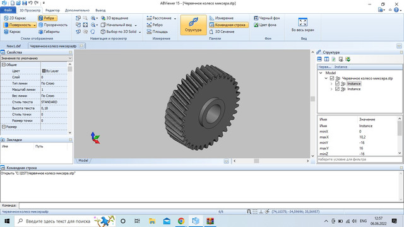Open File Explorer from the taskbar
This screenshot has height=227, width=404.
(152, 221)
